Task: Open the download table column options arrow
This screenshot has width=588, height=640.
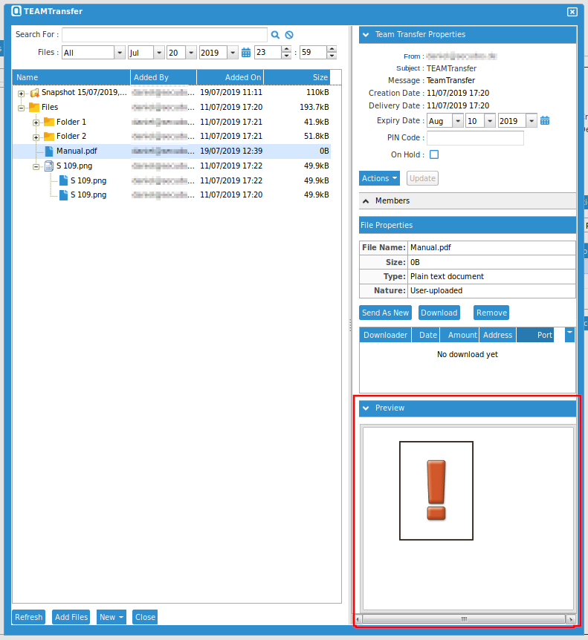Action: (569, 335)
